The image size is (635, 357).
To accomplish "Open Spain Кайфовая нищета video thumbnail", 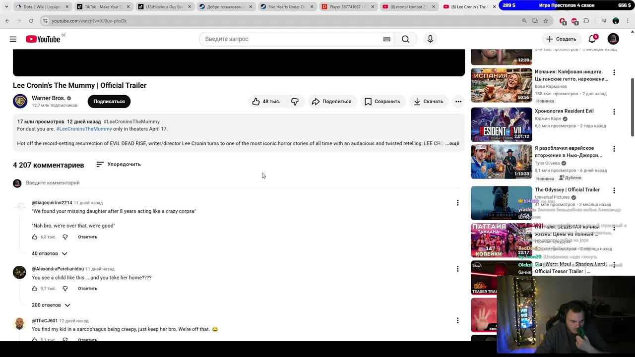I will point(501,85).
